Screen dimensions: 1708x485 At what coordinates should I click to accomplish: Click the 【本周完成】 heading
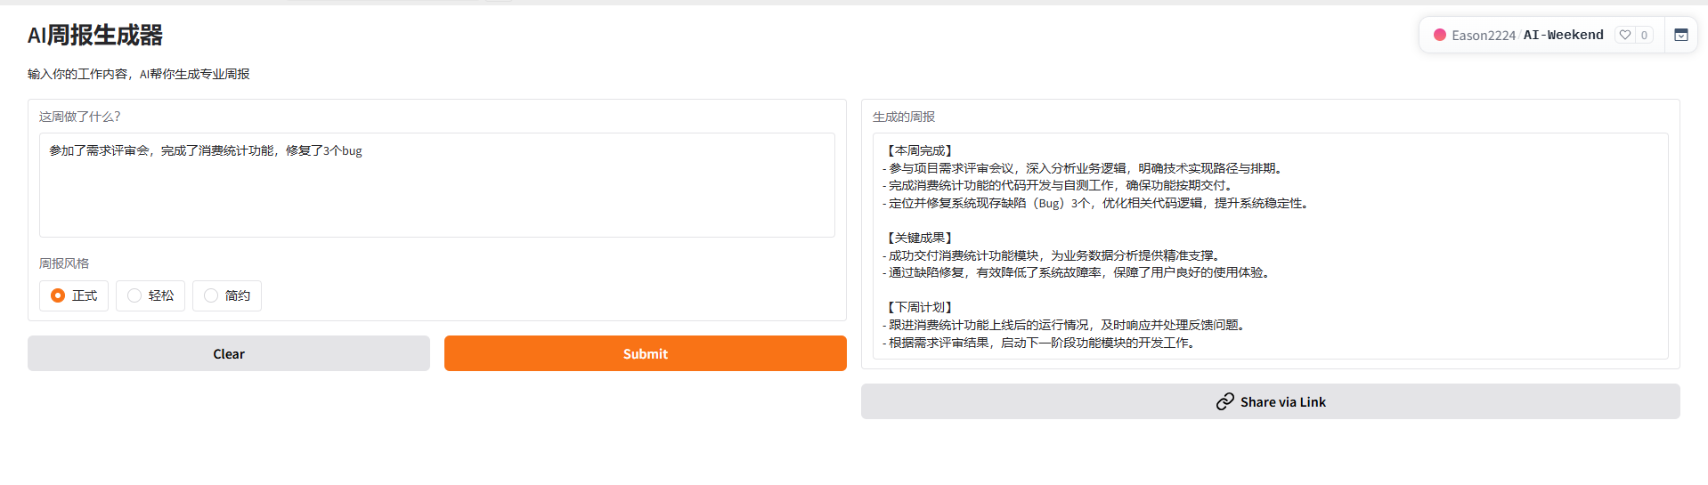920,151
